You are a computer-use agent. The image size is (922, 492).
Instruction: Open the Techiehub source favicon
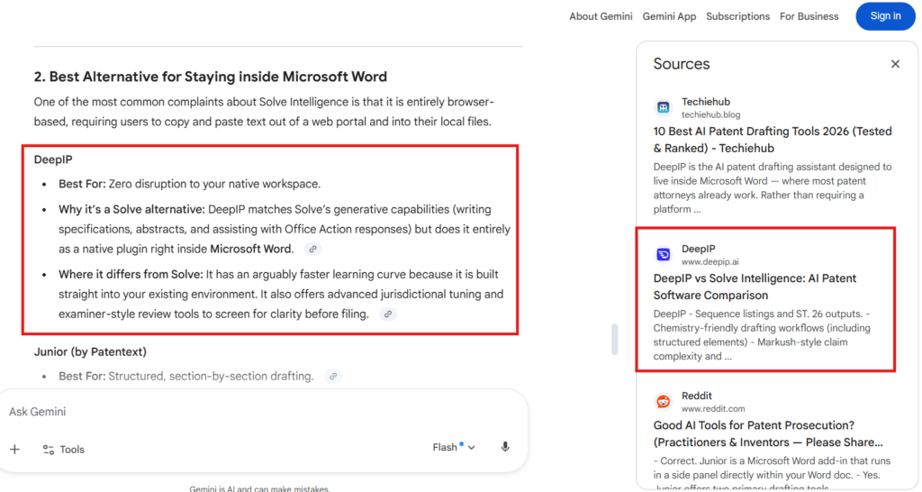tap(664, 107)
